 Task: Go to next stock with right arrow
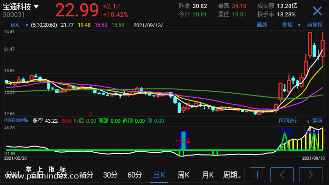coord(311,175)
